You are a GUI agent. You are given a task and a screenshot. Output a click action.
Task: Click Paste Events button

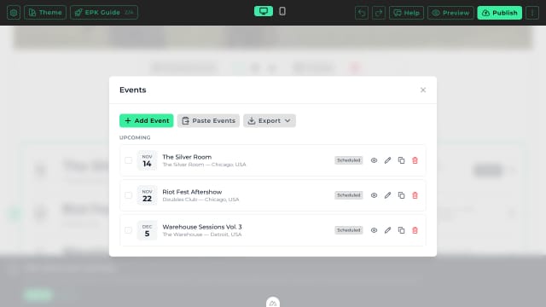(208, 121)
